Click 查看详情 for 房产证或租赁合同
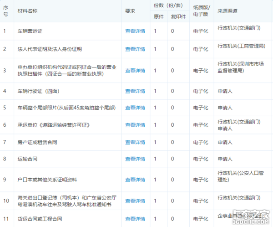The width and height of the screenshot is (273, 227). click(135, 142)
